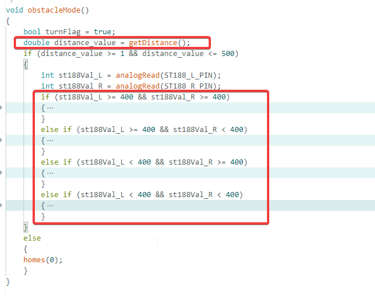Expand the fold arrow below st188Val_R < 400 else-if with L >= 400
Viewport: 375px width, 296px height.
tap(1, 140)
